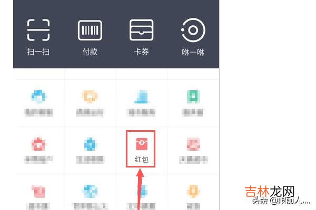Tap the blurred blue checkered icon in bottom row
The height and width of the screenshot is (210, 316).
coord(91,191)
